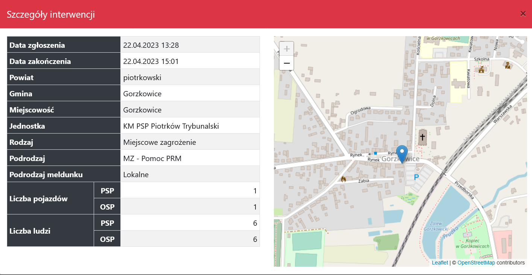Click the blue bus stop square on Rynek
The height and width of the screenshot is (275, 532).
375,153
